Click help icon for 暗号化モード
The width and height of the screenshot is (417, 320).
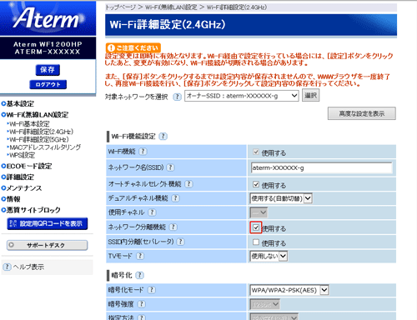tap(152, 290)
